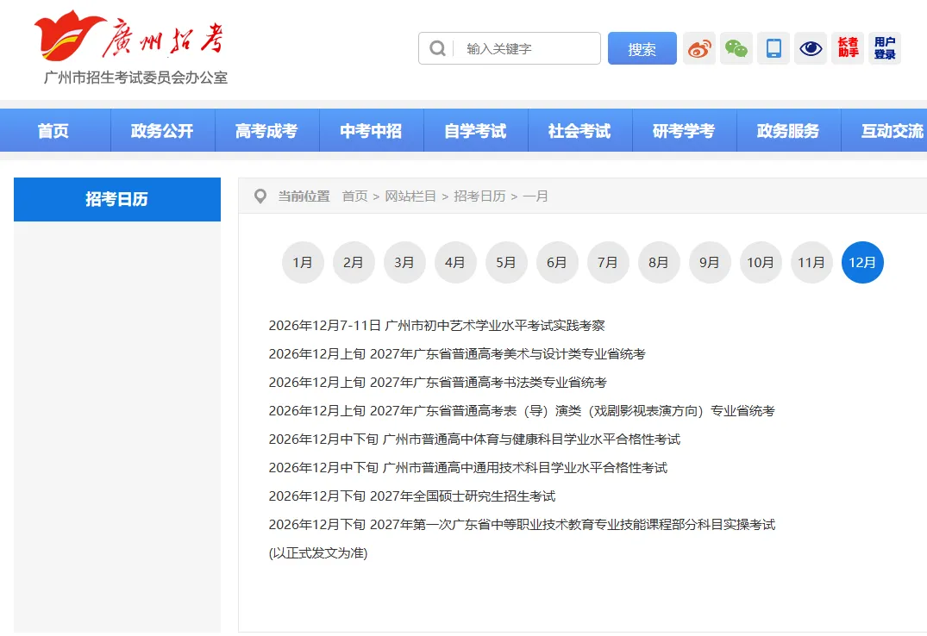Select the 12月 month toggle
Screen dimensions: 927x636
tap(862, 263)
